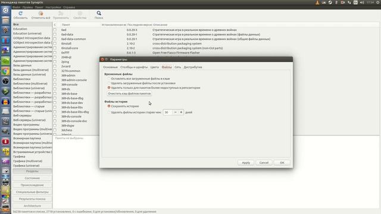
Task: Sort by the Описание column header
Action: [265, 25]
